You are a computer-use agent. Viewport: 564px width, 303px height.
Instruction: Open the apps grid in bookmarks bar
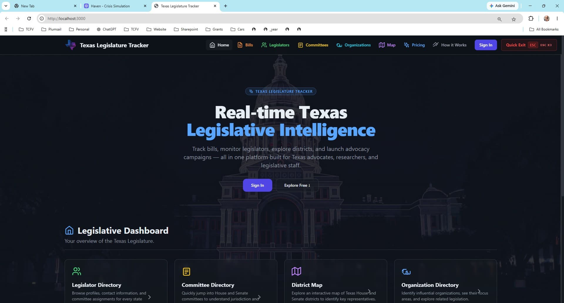(x=6, y=29)
